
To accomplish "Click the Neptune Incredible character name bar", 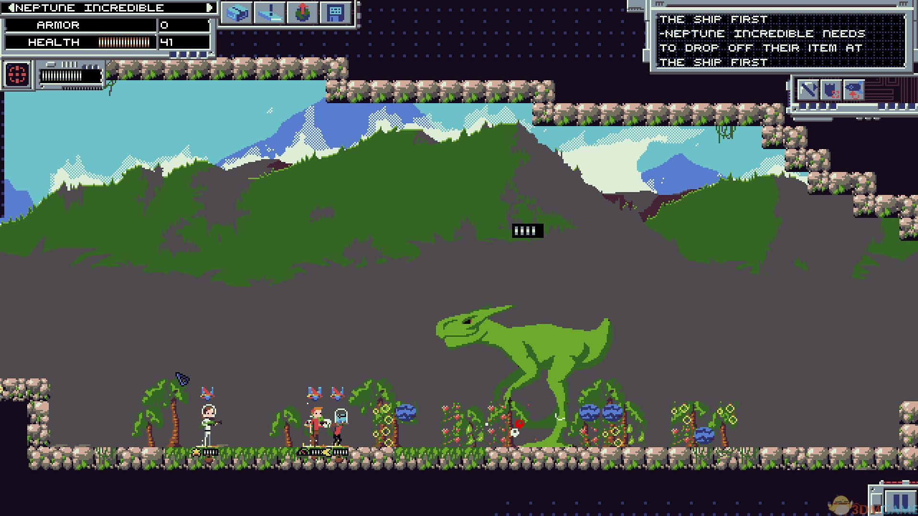I will pos(110,8).
